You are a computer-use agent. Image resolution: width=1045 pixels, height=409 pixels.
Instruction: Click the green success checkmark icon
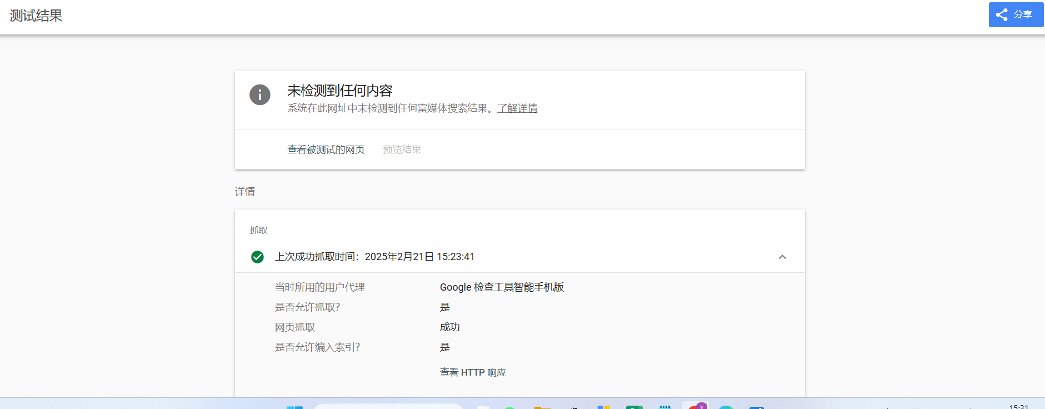click(257, 257)
